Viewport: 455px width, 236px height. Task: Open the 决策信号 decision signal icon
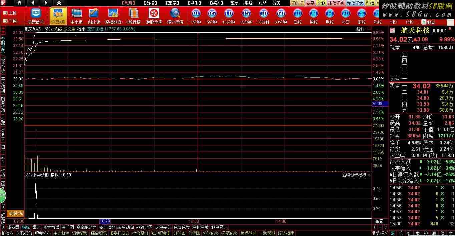[36, 16]
